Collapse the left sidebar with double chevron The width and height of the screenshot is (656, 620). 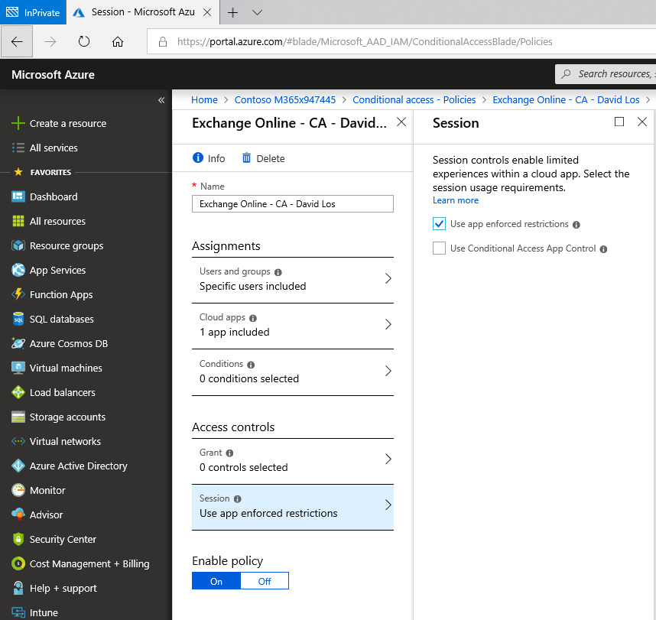tap(161, 100)
